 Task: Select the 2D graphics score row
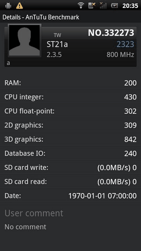70,125
